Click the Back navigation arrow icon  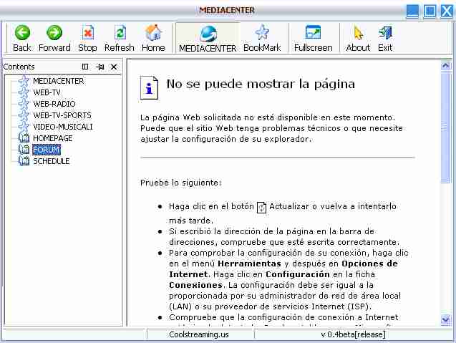21,33
